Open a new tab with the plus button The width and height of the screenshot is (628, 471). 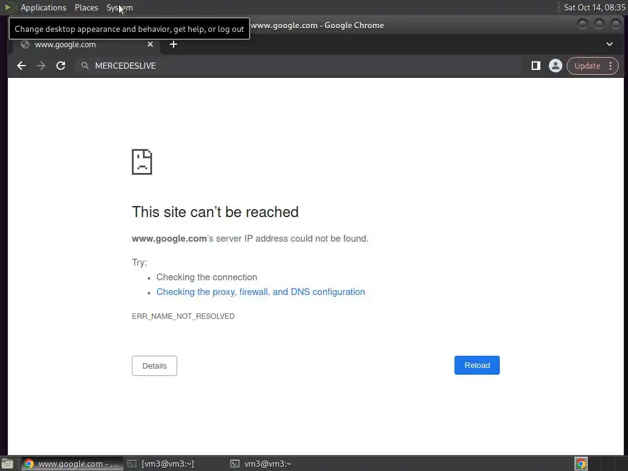click(174, 44)
